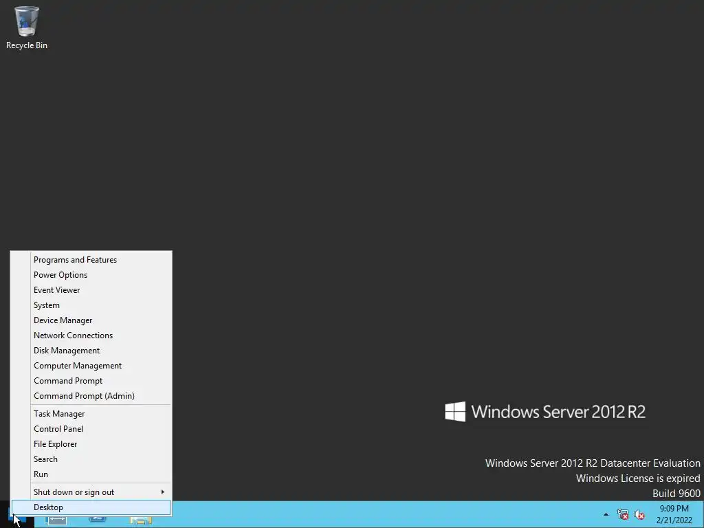The image size is (704, 528).
Task: Open the Recycle Bin desktop icon
Action: click(x=27, y=27)
